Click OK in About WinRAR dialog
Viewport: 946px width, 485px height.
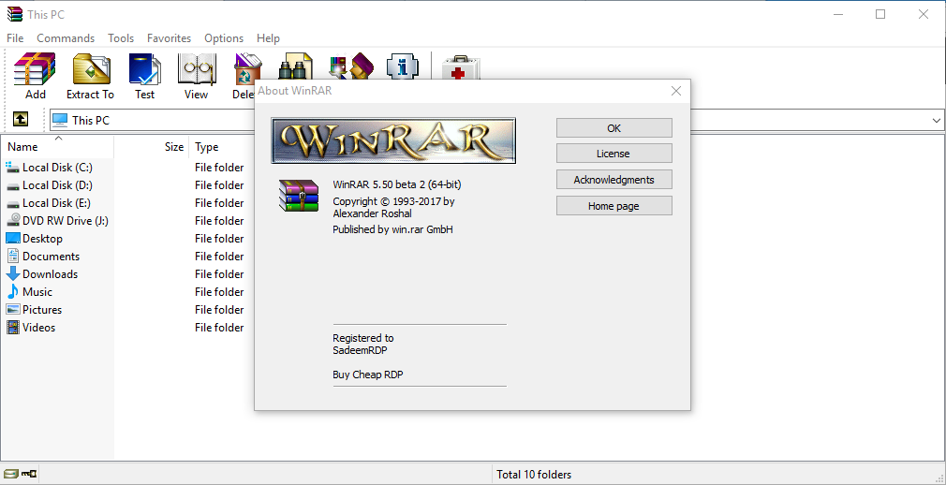point(613,128)
